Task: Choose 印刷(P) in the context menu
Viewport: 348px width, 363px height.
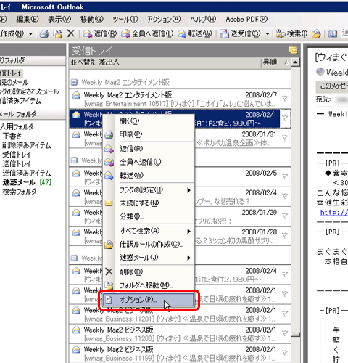Action: click(x=149, y=134)
